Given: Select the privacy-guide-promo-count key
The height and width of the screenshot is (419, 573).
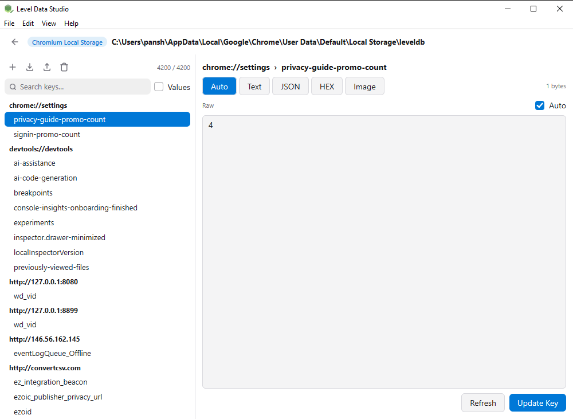Looking at the screenshot, I should 97,120.
